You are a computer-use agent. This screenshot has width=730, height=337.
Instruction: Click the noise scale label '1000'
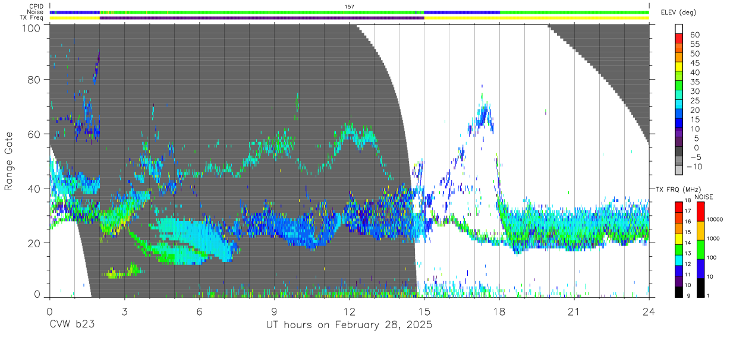coord(713,238)
